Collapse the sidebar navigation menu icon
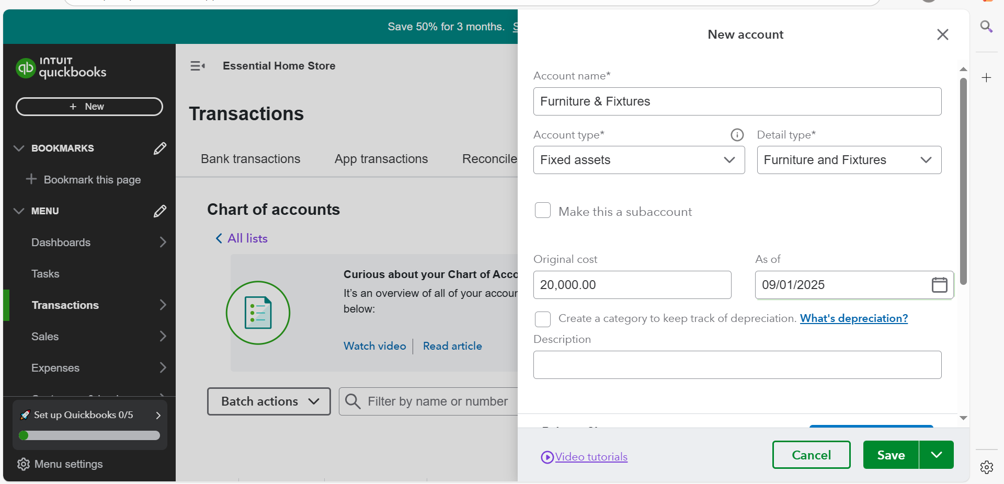 pos(198,66)
